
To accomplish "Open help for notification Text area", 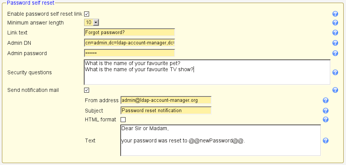I will click(x=326, y=140).
